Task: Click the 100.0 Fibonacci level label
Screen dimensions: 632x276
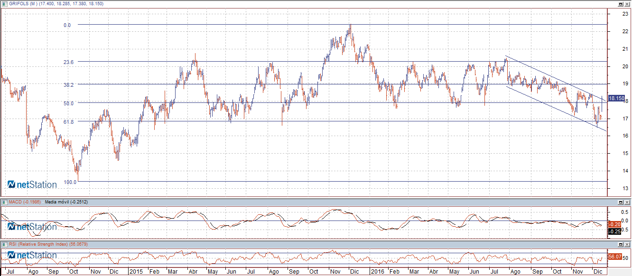Action: [x=70, y=182]
